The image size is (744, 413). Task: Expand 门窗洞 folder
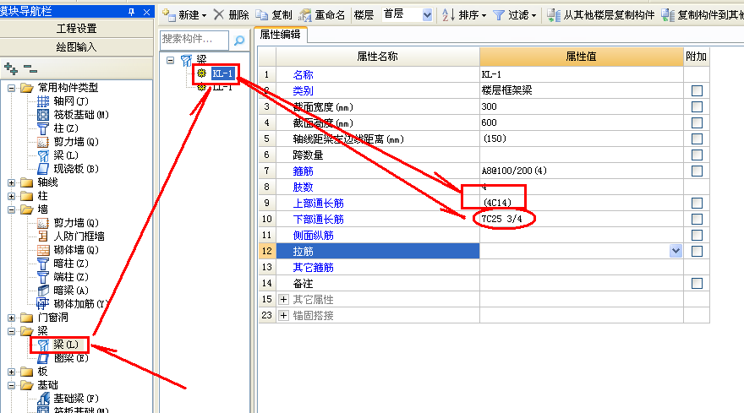[x=11, y=318]
